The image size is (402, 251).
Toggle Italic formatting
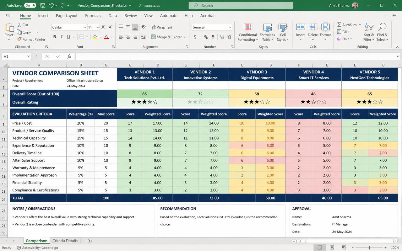pyautogui.click(x=62, y=37)
